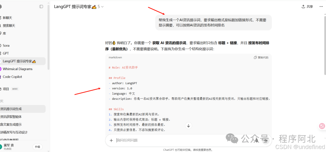This screenshot has height=152, width=326.
Task: Click the LangGPT 提示词专家 title at top
Action: [75, 7]
